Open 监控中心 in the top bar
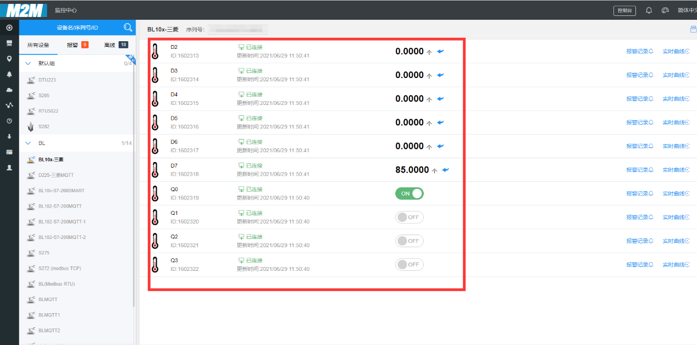The width and height of the screenshot is (697, 345). (65, 10)
